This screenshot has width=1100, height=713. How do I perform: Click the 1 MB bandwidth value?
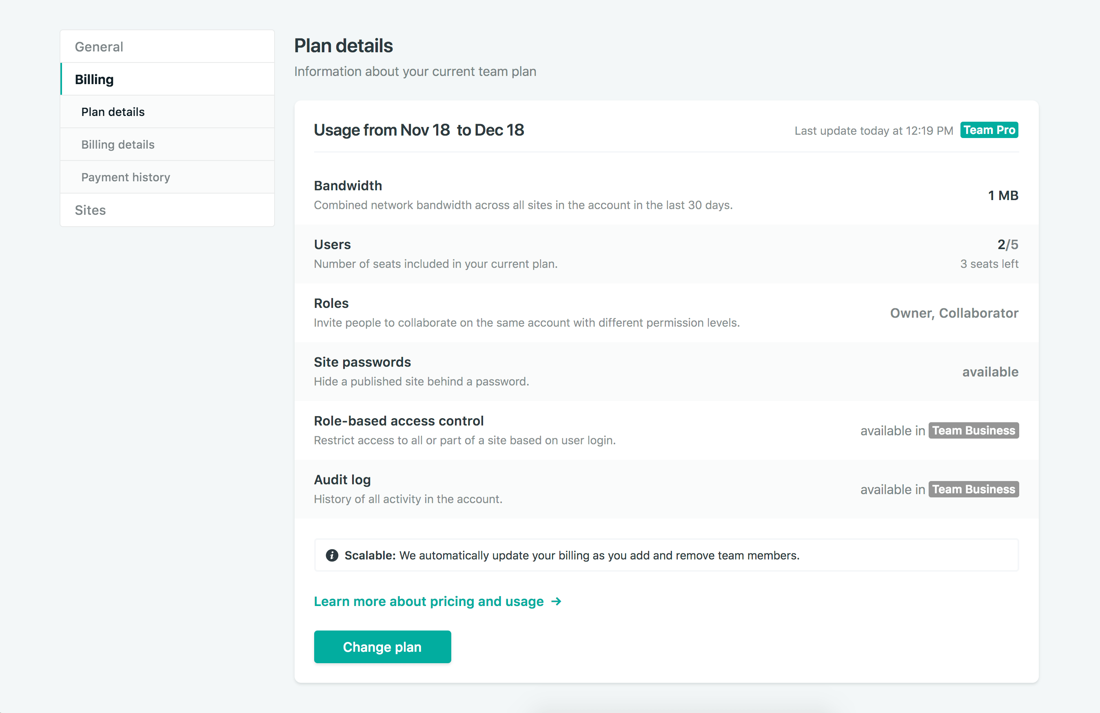pos(1003,195)
